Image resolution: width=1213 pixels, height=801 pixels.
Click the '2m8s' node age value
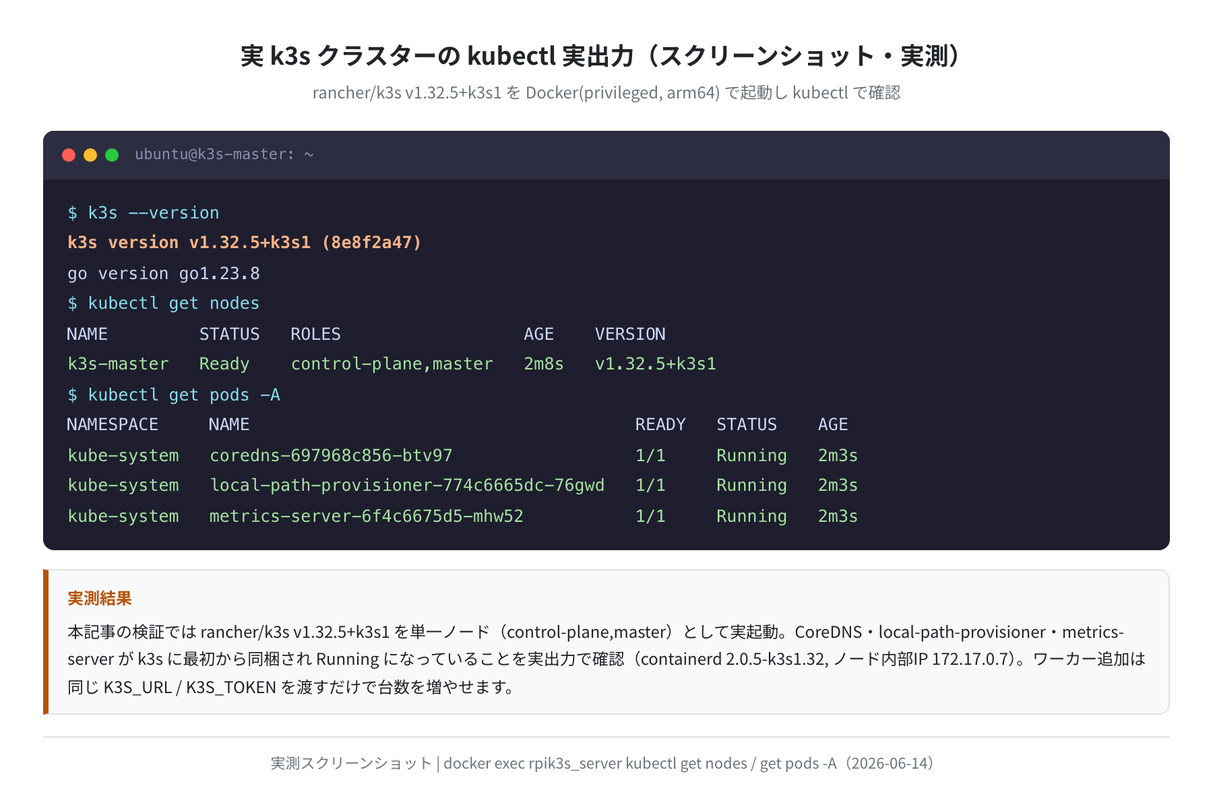(x=544, y=364)
